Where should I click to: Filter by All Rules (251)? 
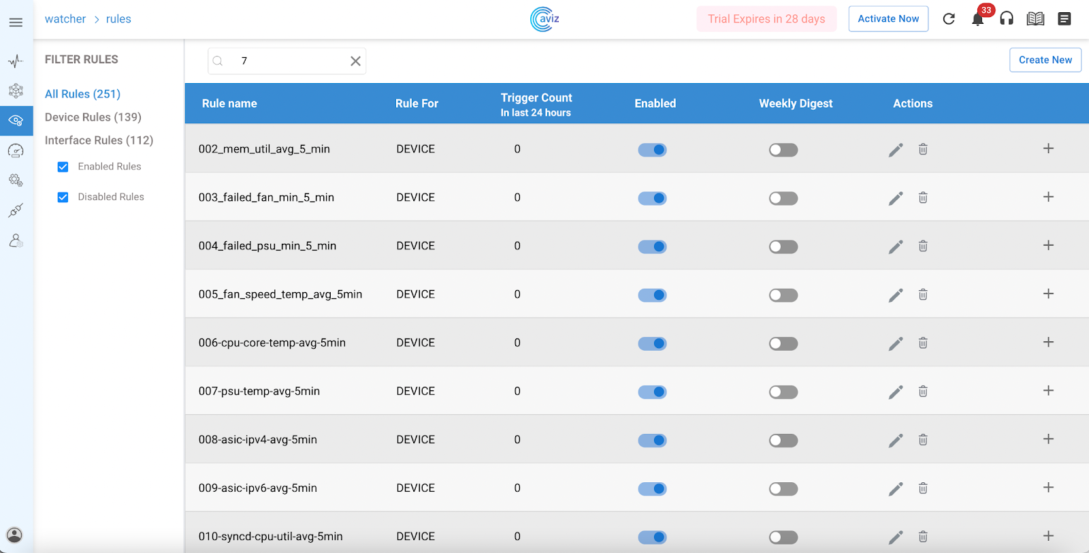pyautogui.click(x=82, y=94)
